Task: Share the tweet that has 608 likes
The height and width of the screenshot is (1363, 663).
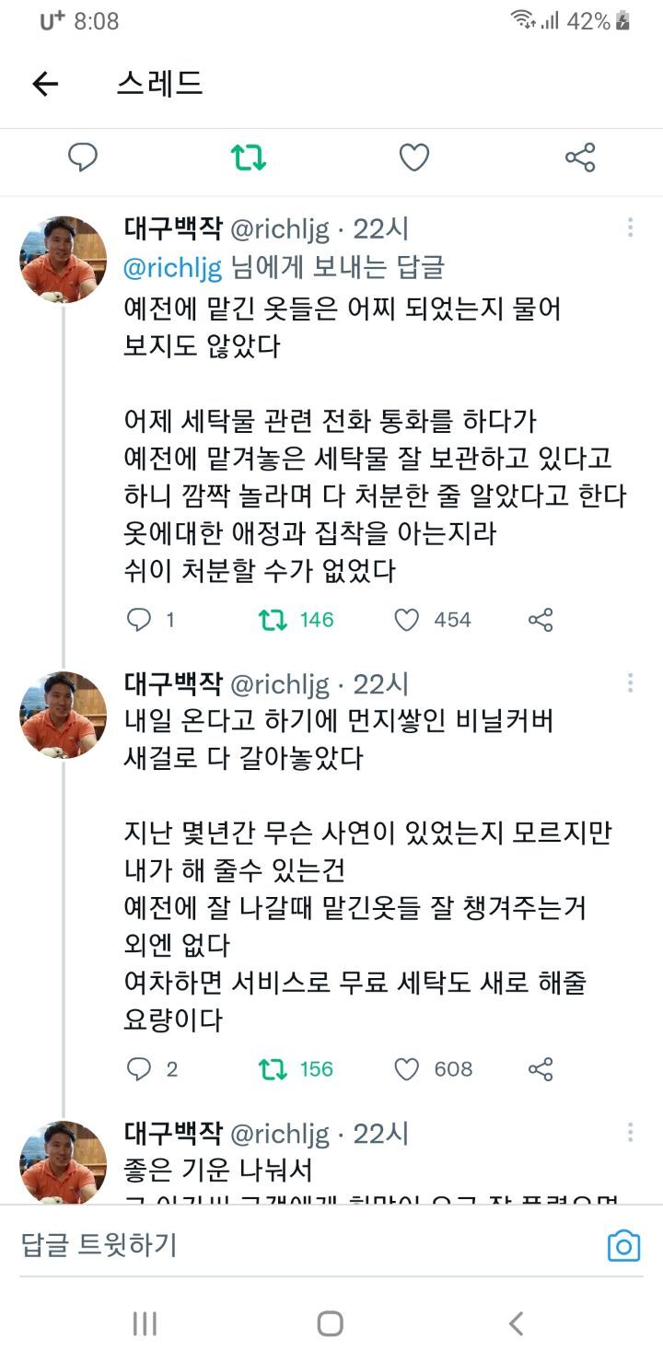Action: coord(541,1069)
